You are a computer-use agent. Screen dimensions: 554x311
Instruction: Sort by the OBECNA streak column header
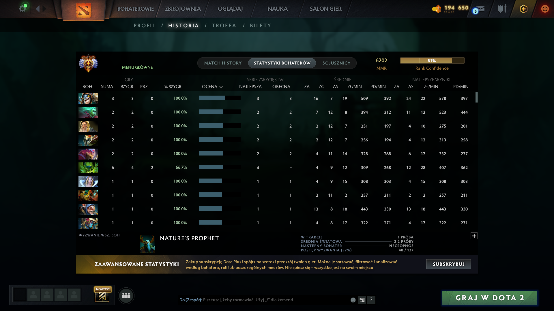pos(281,87)
